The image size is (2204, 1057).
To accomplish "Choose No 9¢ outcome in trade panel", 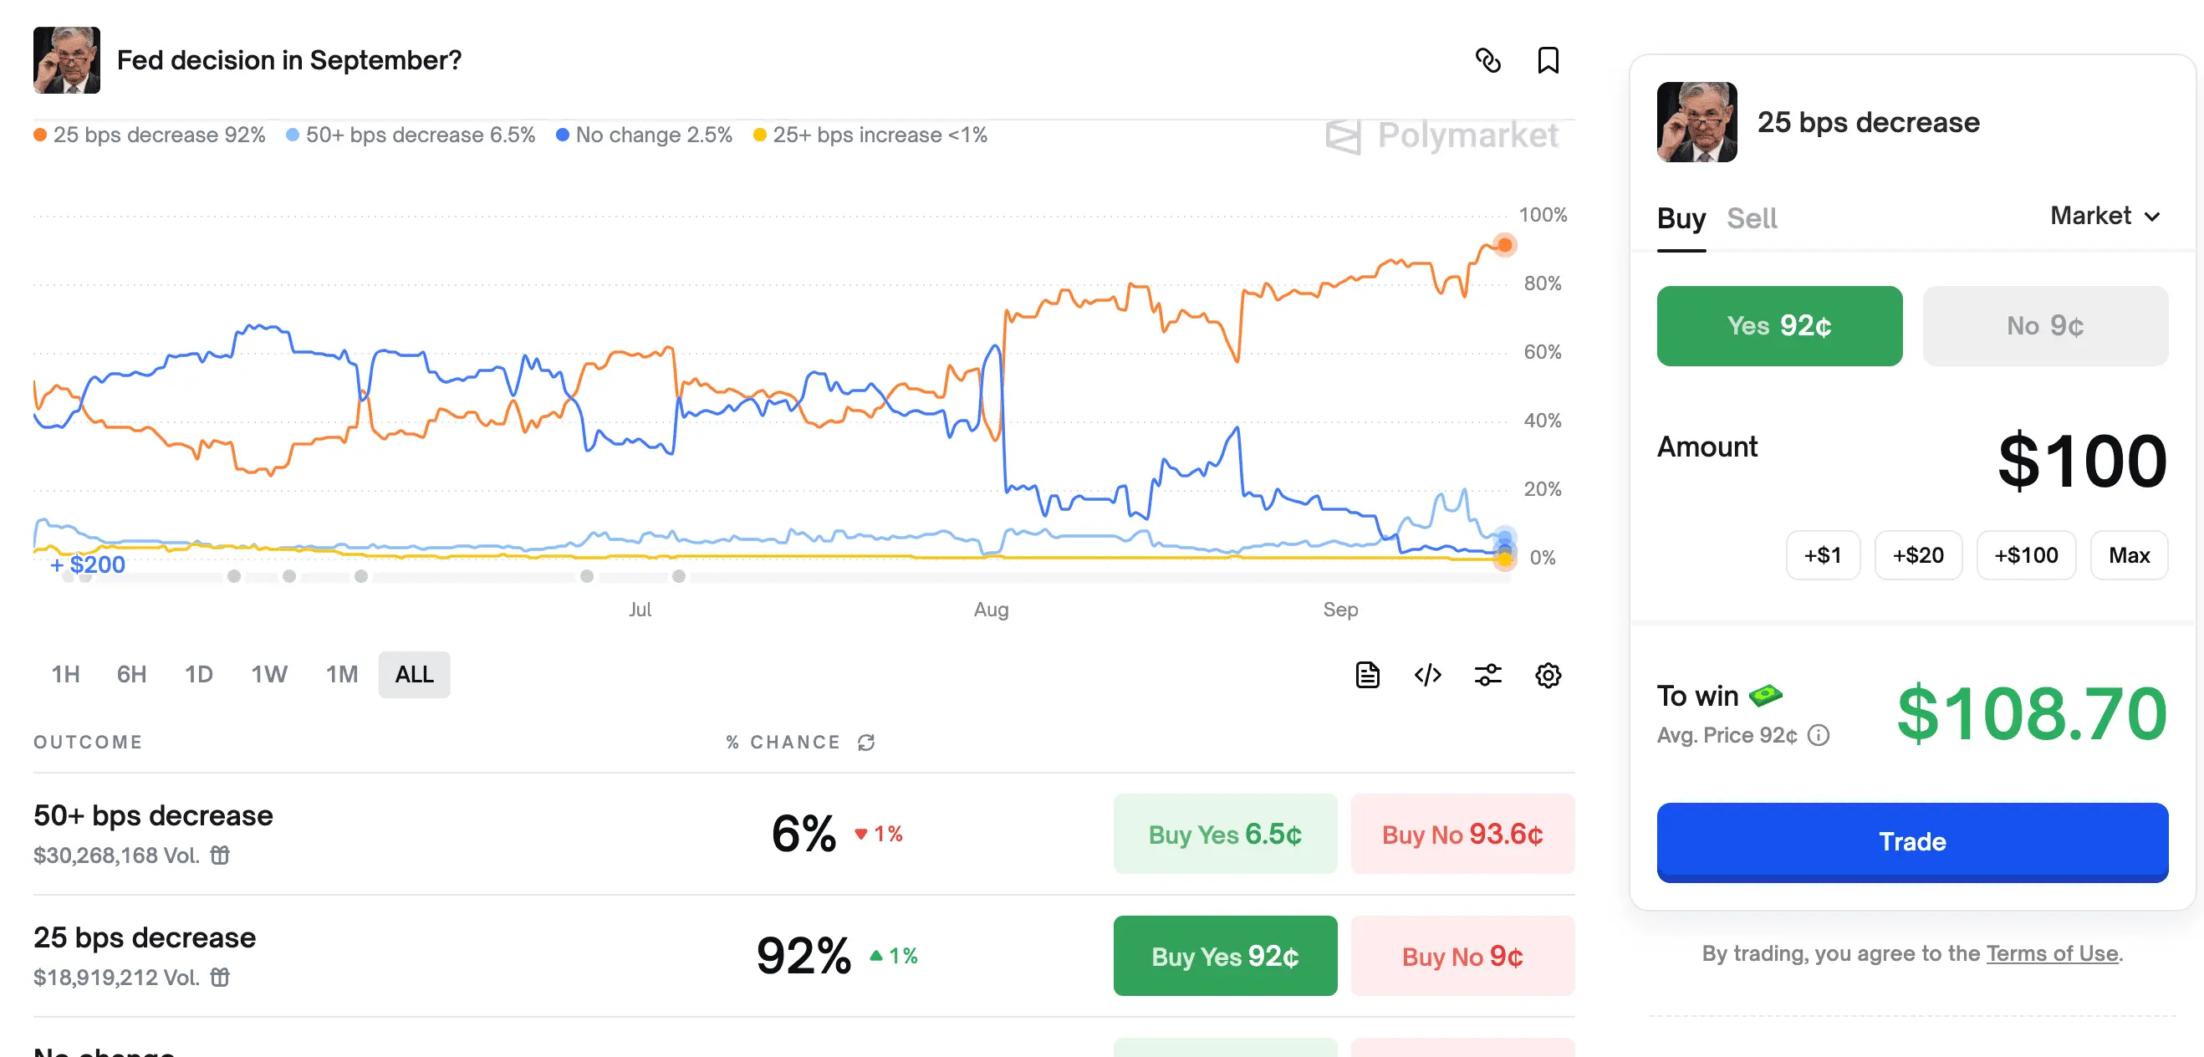I will [2046, 326].
